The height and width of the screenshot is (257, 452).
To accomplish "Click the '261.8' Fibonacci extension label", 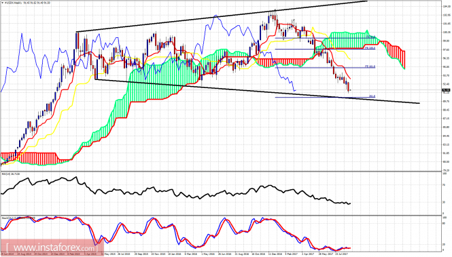I will point(372,96).
